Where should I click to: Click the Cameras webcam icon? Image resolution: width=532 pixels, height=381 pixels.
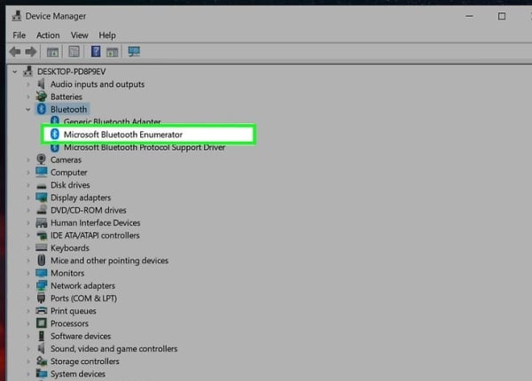pos(41,159)
